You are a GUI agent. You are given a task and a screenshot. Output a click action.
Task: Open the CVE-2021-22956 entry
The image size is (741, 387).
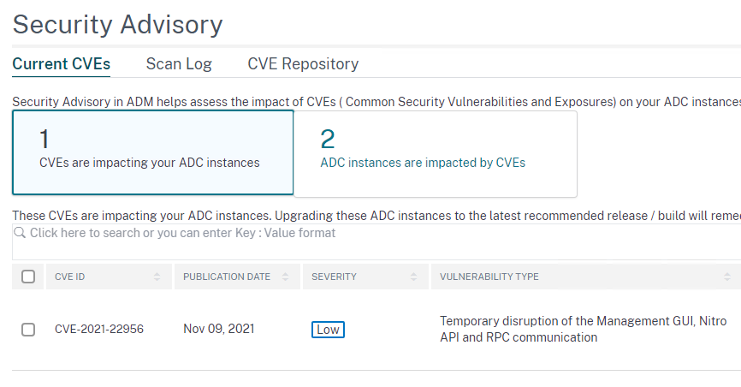click(99, 330)
